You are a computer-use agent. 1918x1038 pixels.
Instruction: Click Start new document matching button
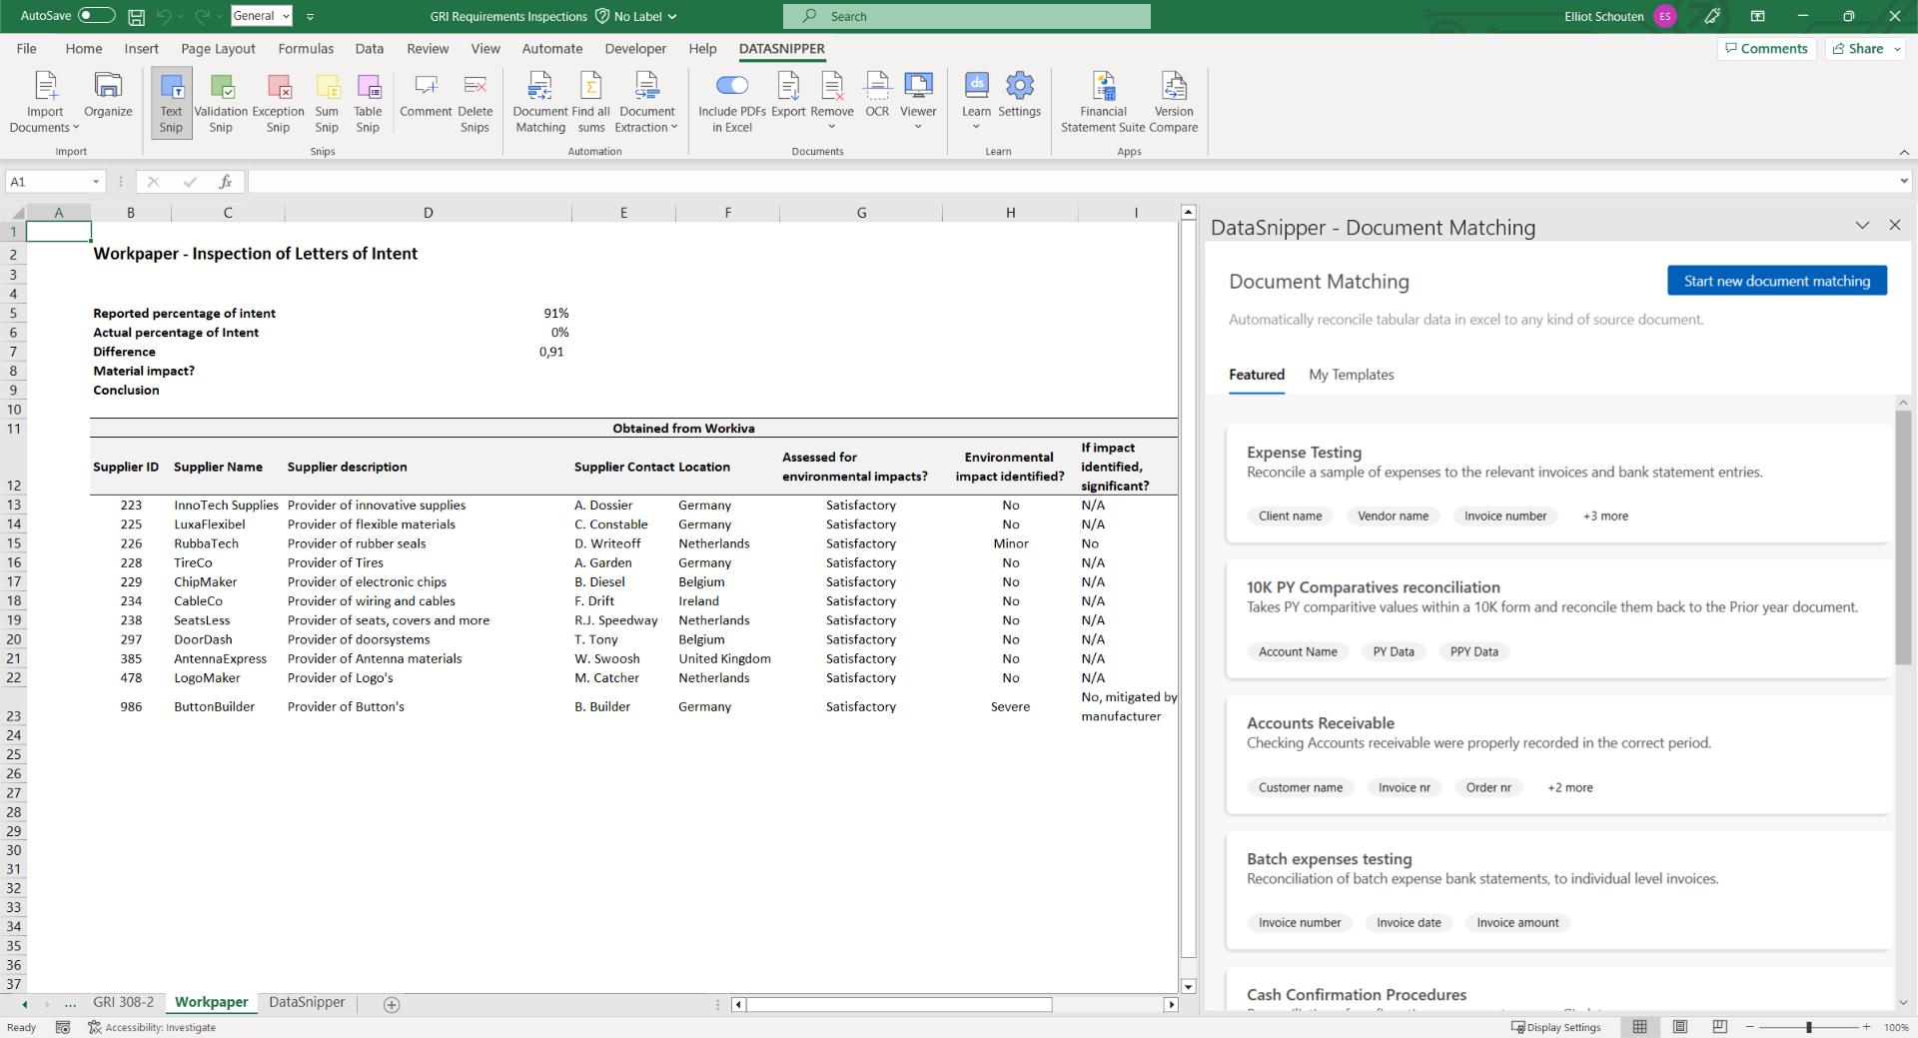tap(1777, 281)
